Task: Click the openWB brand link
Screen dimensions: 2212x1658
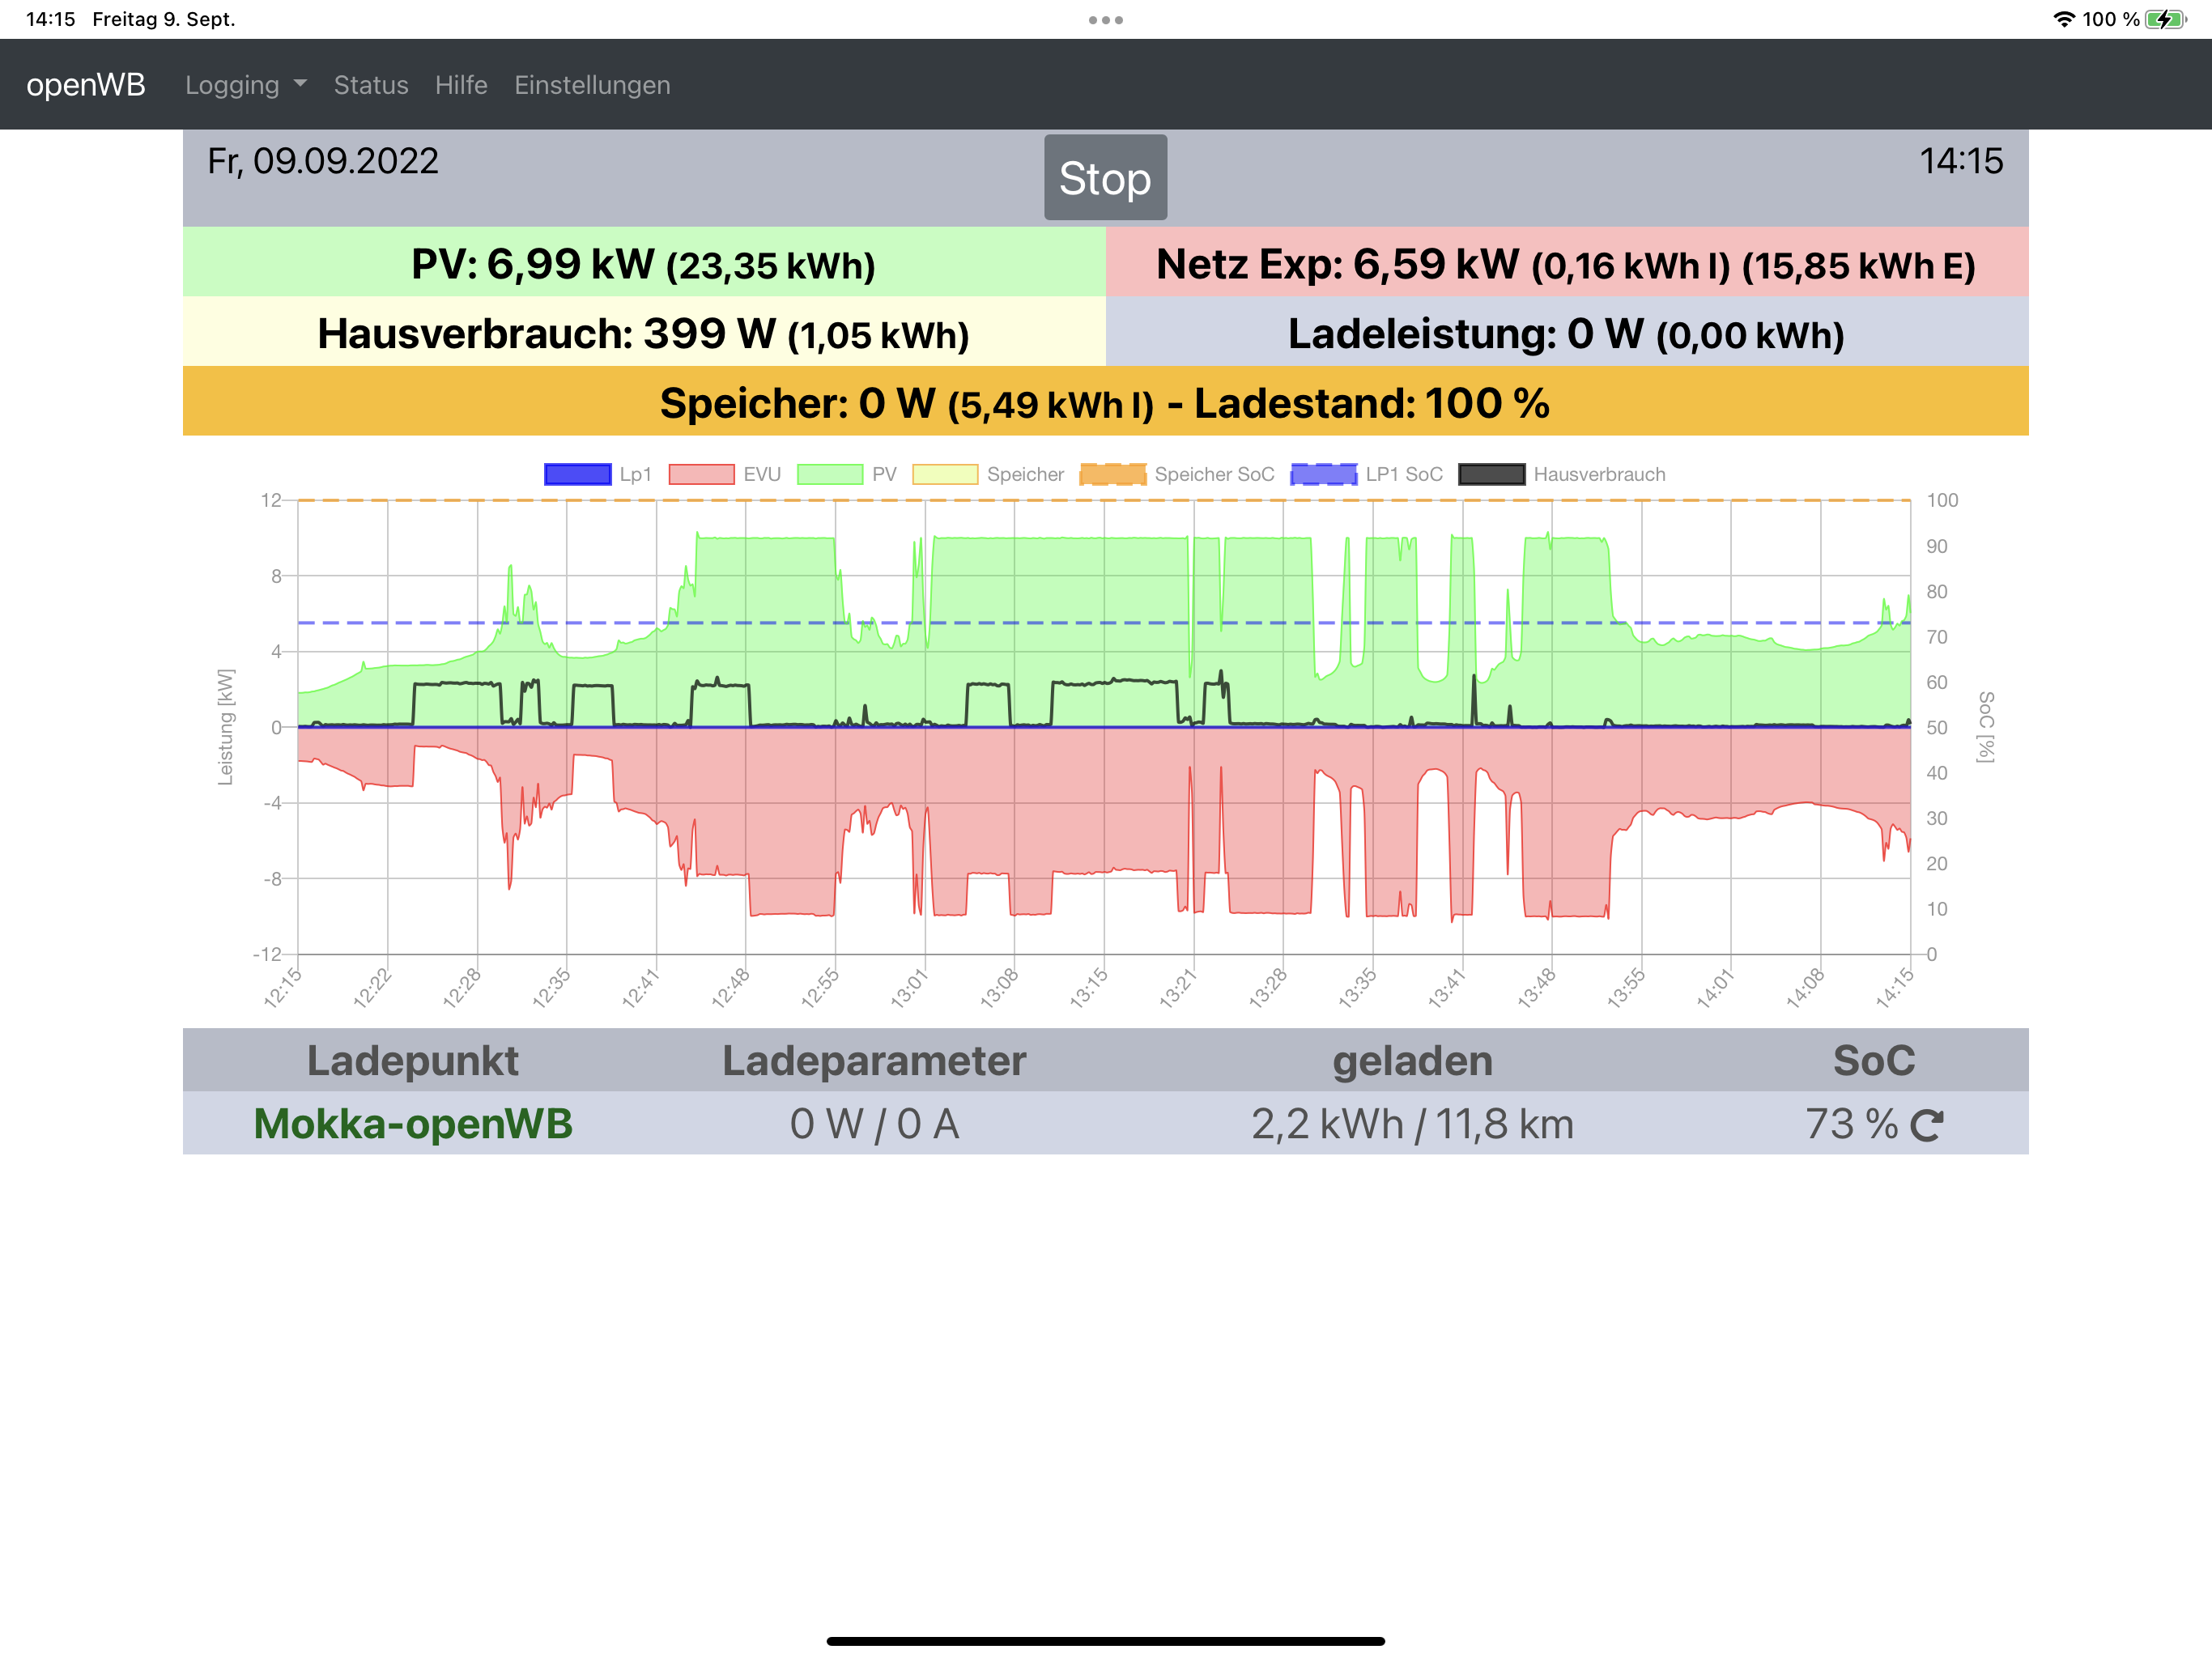Action: click(x=86, y=85)
